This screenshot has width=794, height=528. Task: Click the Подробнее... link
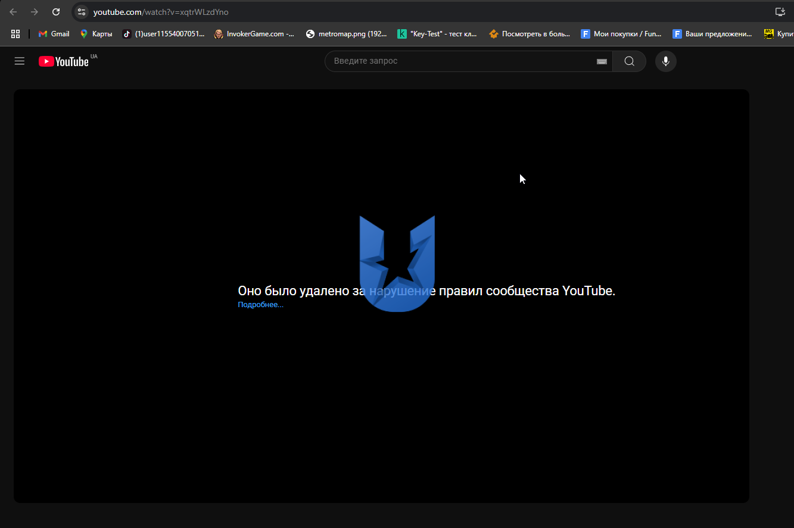[260, 305]
